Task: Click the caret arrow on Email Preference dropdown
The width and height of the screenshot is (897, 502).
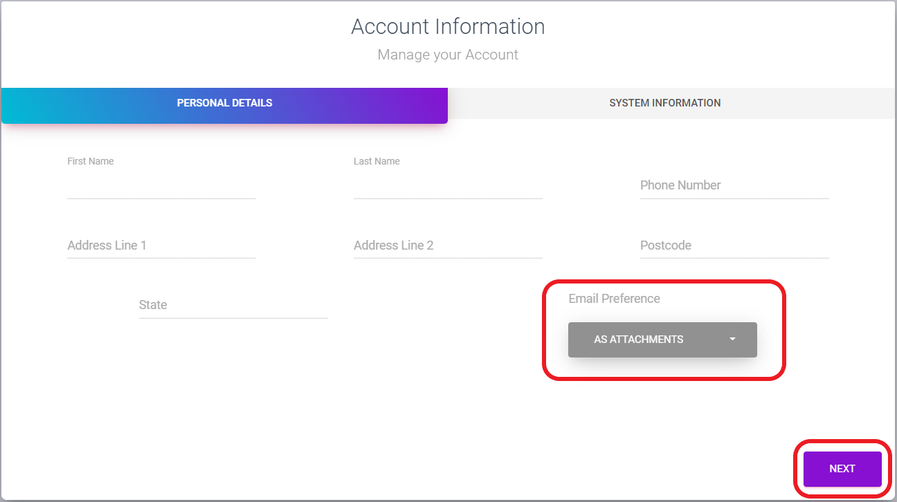Action: pos(732,340)
